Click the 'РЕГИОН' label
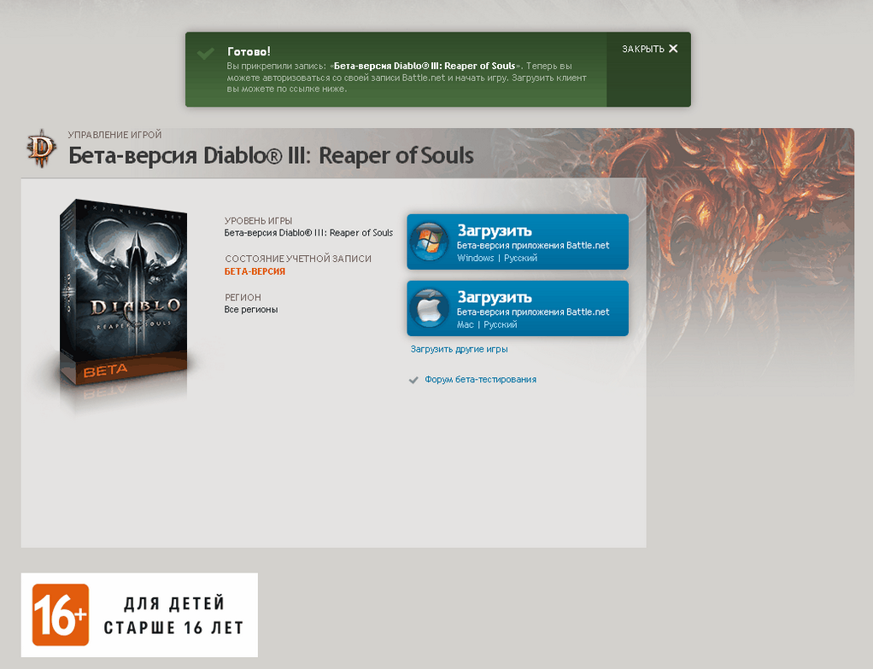 point(243,298)
